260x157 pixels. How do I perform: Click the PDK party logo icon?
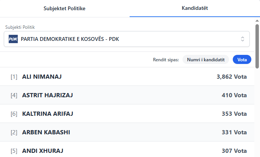pyautogui.click(x=13, y=39)
